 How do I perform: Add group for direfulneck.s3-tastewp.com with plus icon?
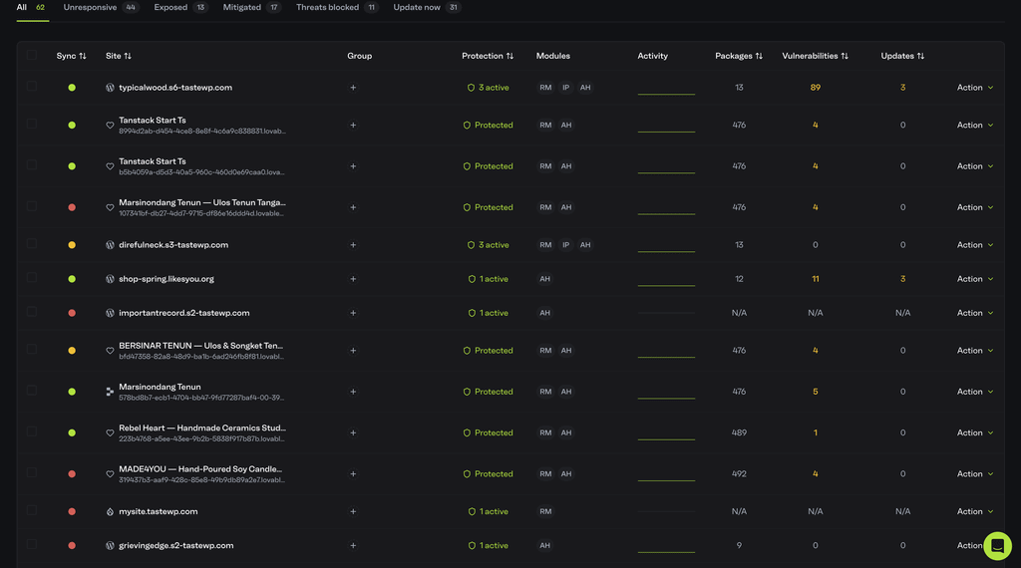coord(353,244)
